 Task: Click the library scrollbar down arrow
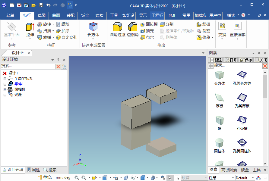pos(265,164)
